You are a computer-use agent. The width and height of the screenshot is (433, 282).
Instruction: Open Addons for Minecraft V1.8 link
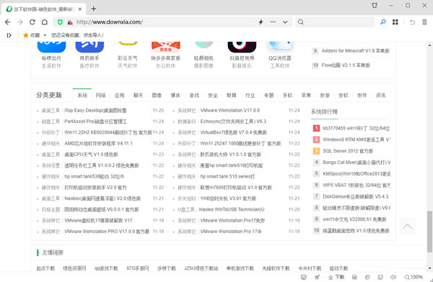(355, 50)
